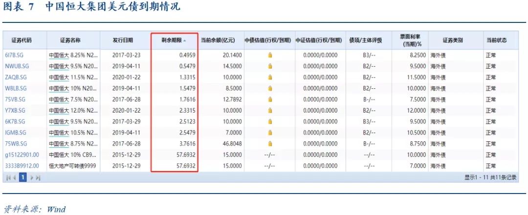Go to next page of records
528x215 pixels.
(x=32, y=178)
